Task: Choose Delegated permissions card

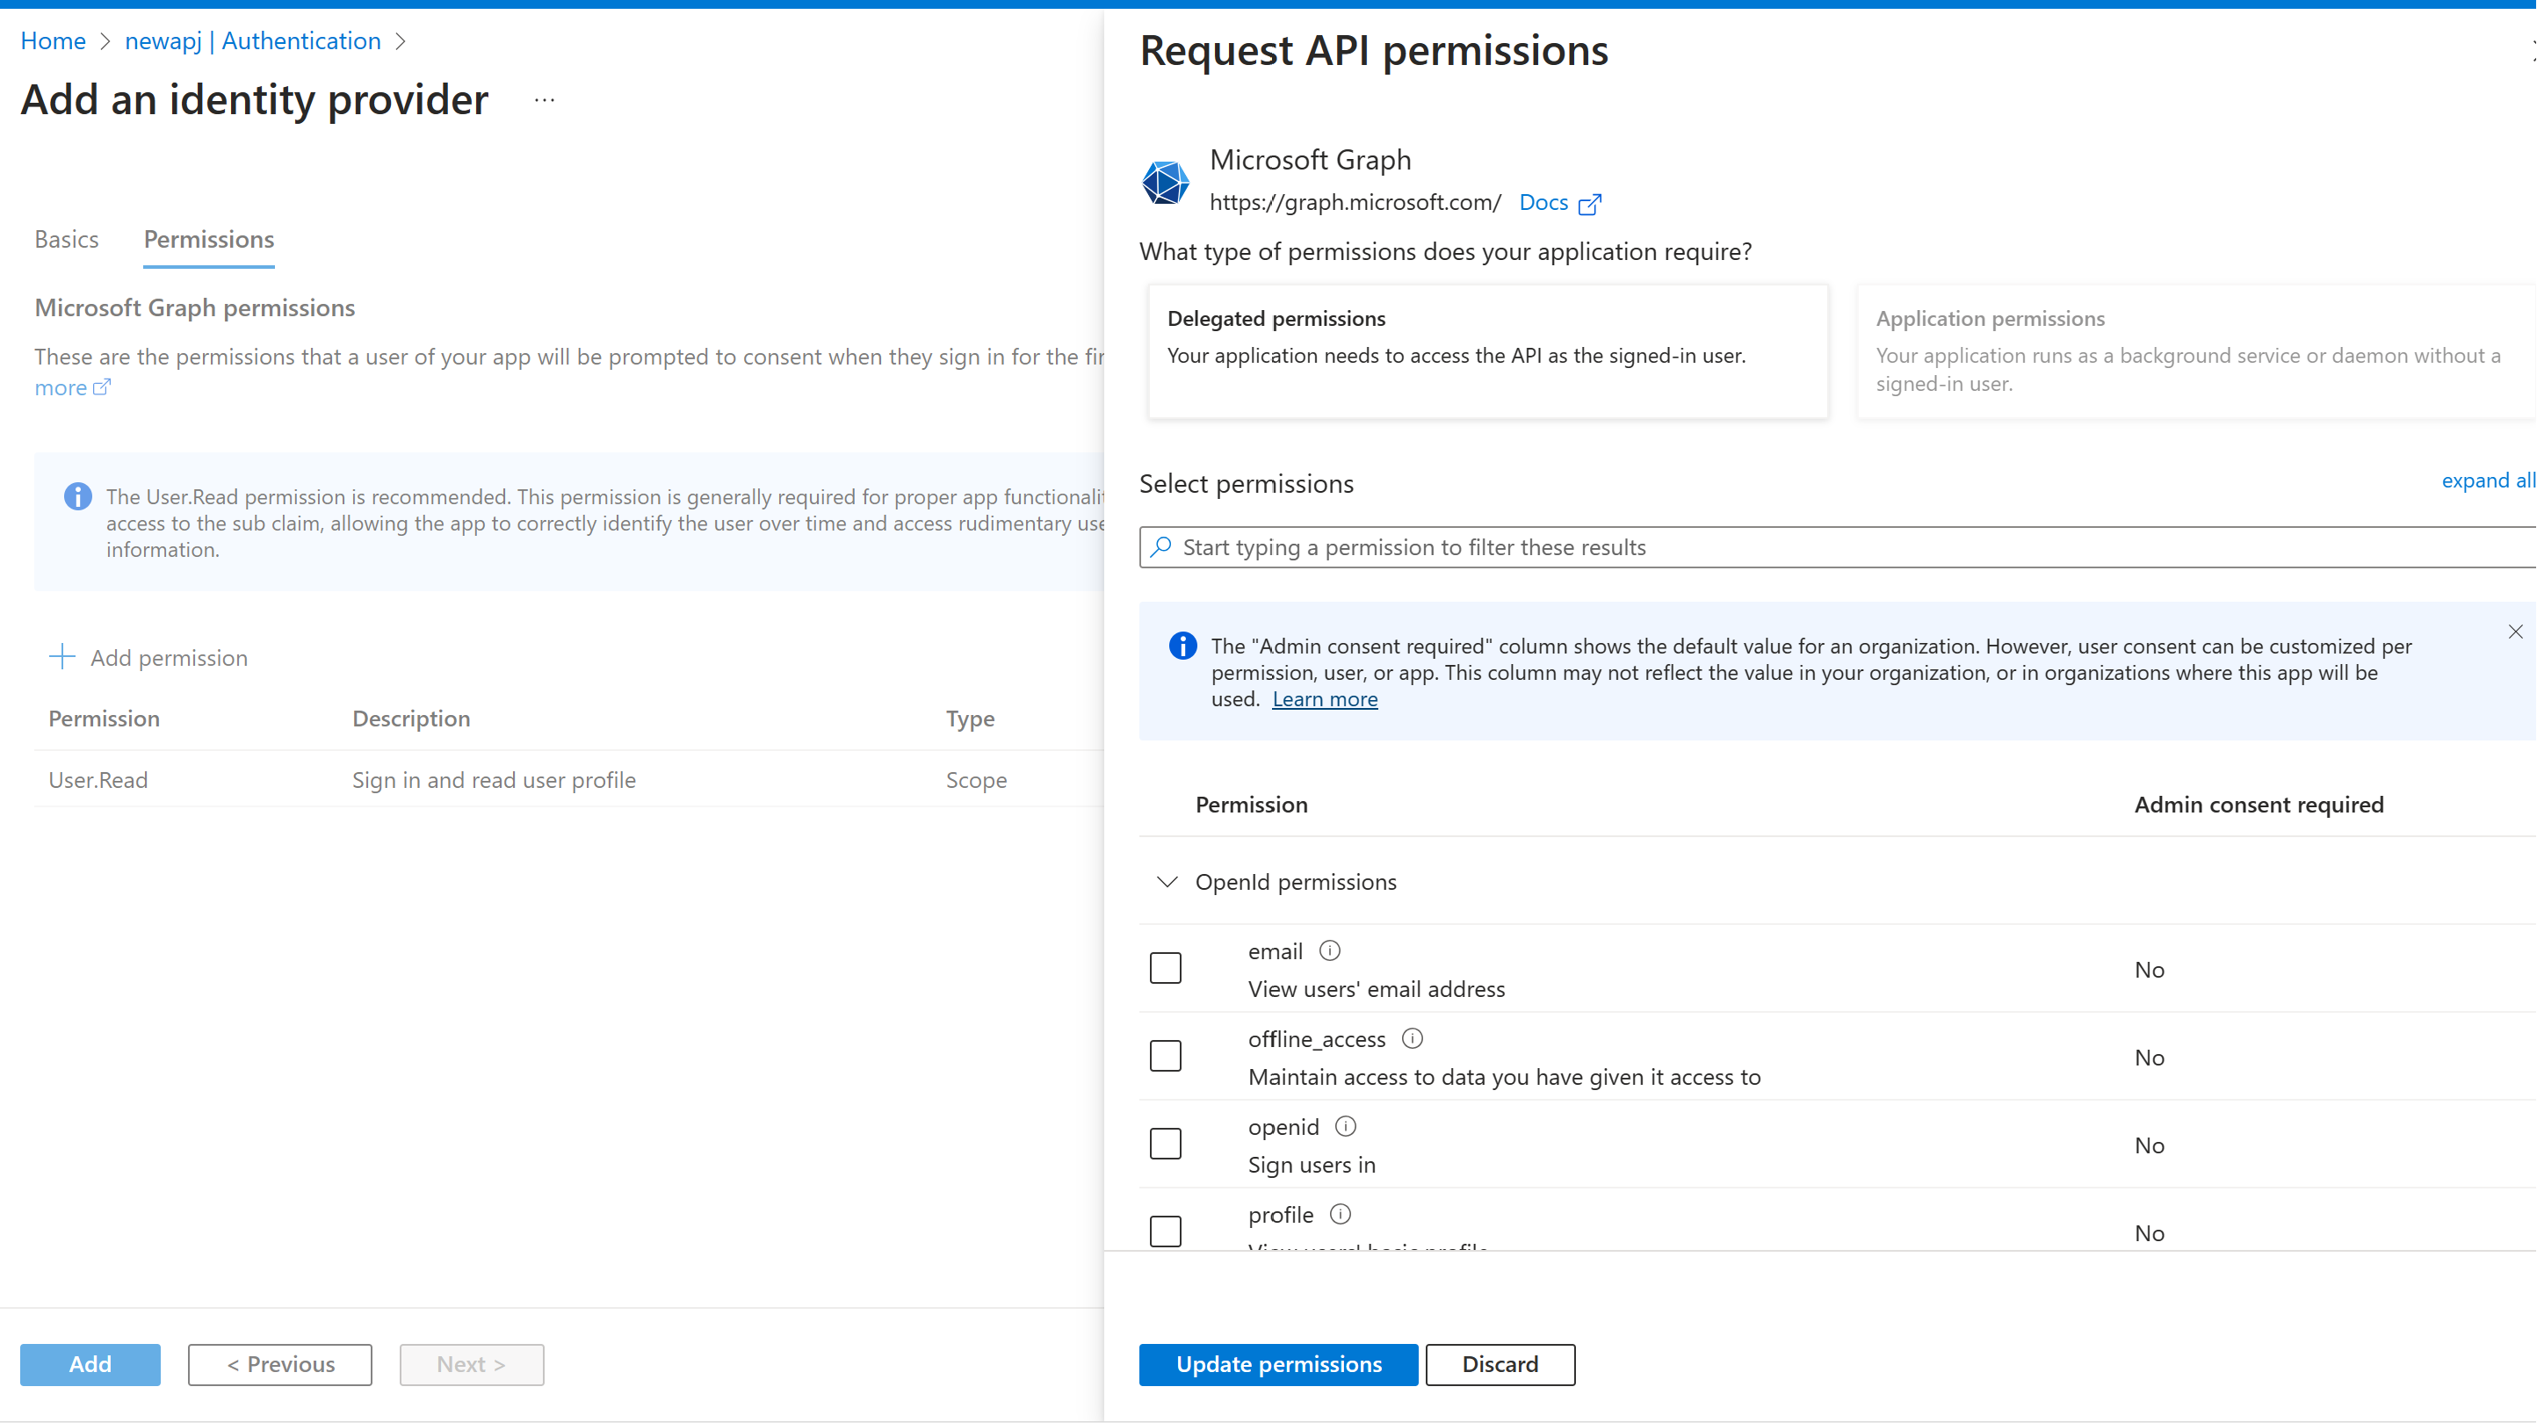Action: tap(1488, 351)
